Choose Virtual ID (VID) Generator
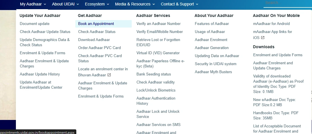This screenshot has height=134, width=312. (158, 53)
